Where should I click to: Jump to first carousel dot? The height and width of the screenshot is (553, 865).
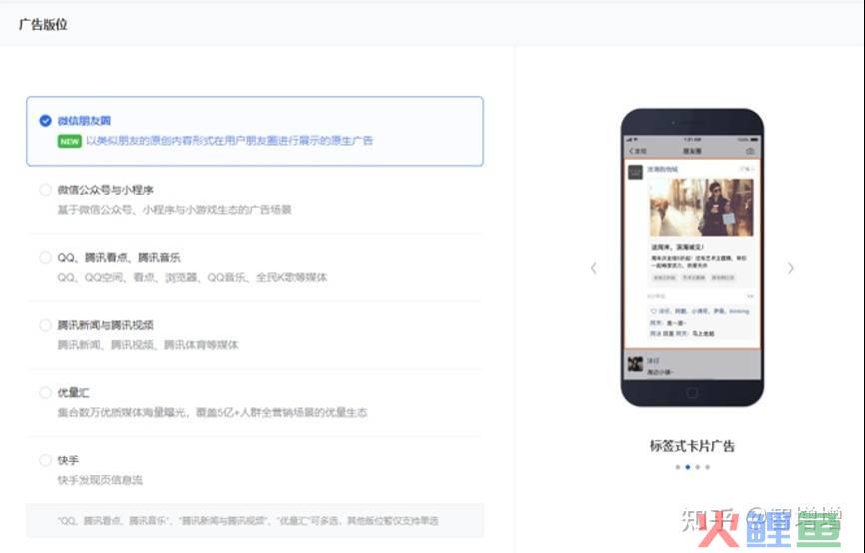pyautogui.click(x=677, y=467)
